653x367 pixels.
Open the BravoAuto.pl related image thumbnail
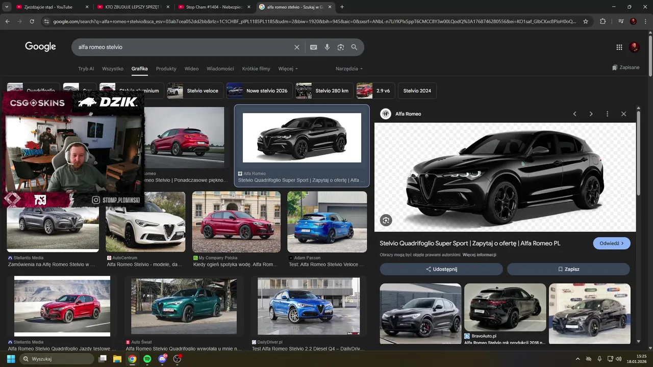click(505, 307)
